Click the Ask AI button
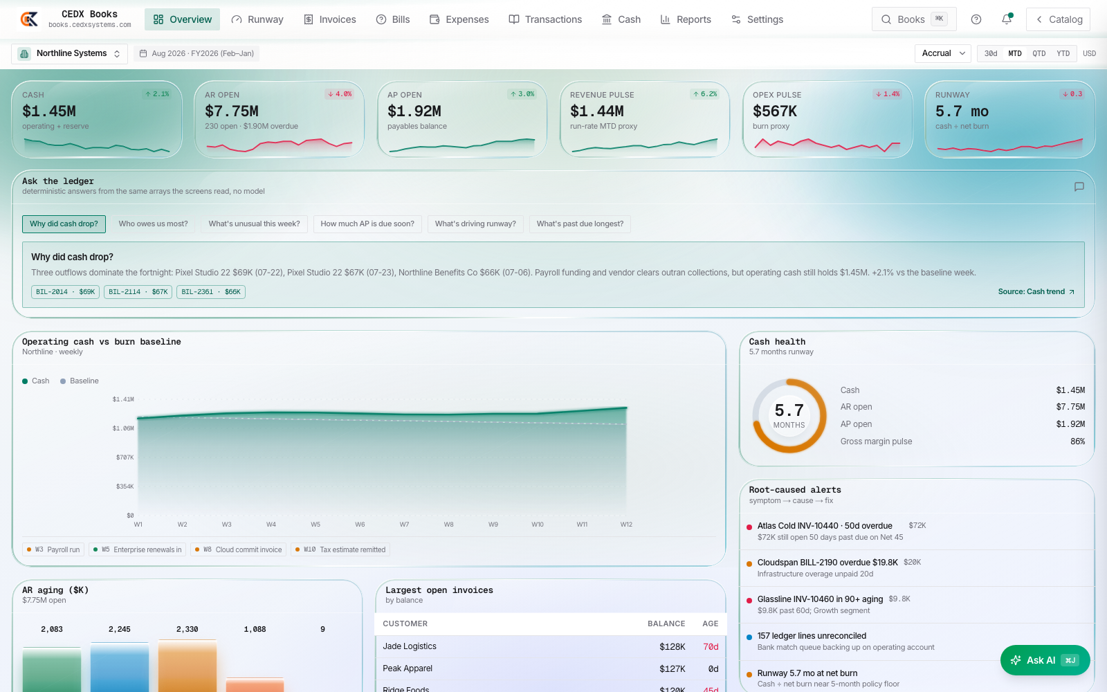 1045,660
